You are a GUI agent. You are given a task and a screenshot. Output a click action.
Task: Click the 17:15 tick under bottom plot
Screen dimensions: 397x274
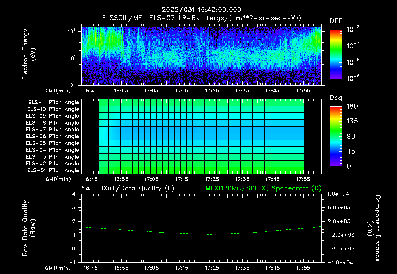[181, 268]
